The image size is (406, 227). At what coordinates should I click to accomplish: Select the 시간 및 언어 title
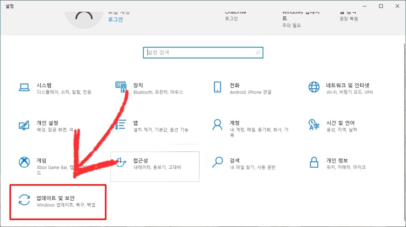click(x=340, y=123)
